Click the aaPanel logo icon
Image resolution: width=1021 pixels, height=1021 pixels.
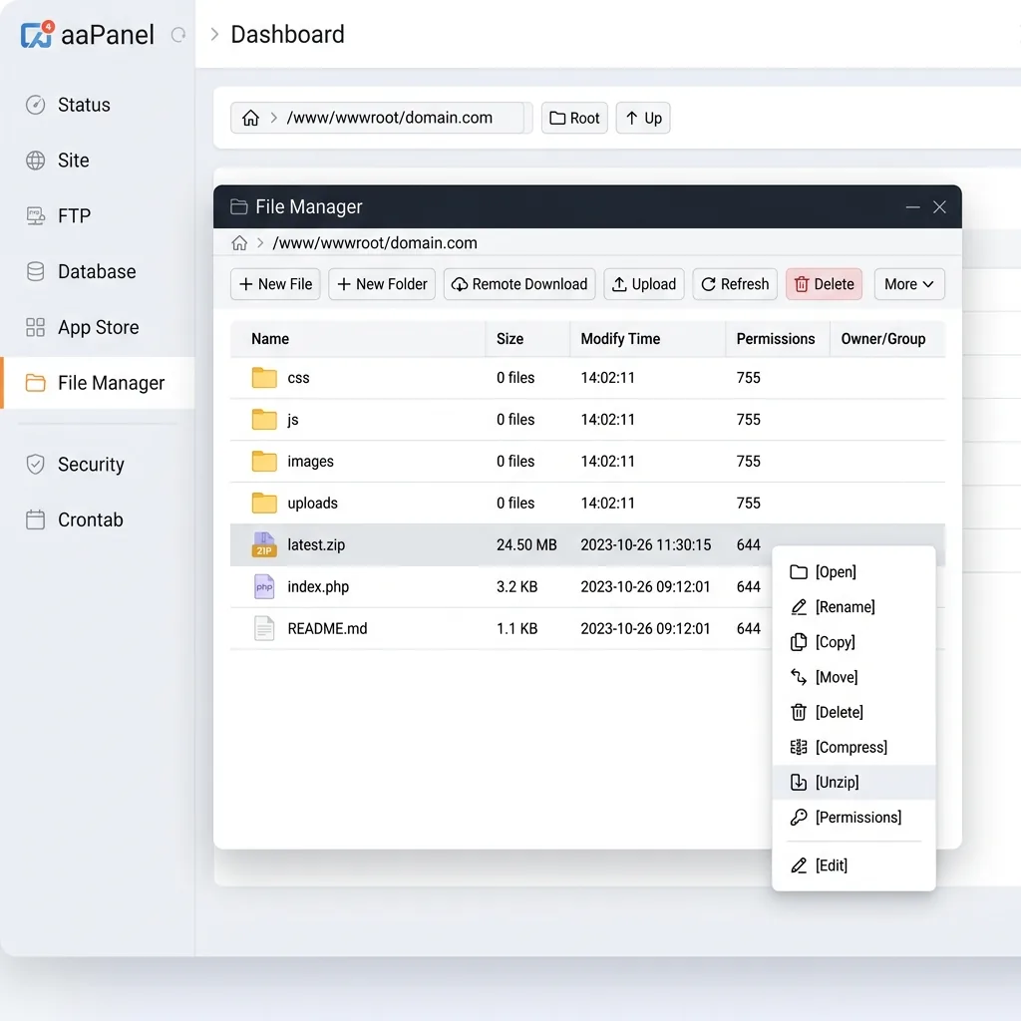(37, 35)
